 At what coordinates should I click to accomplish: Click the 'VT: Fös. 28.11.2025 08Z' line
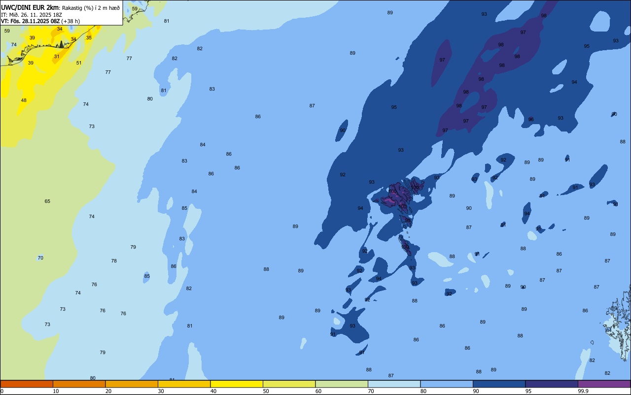pos(31,21)
